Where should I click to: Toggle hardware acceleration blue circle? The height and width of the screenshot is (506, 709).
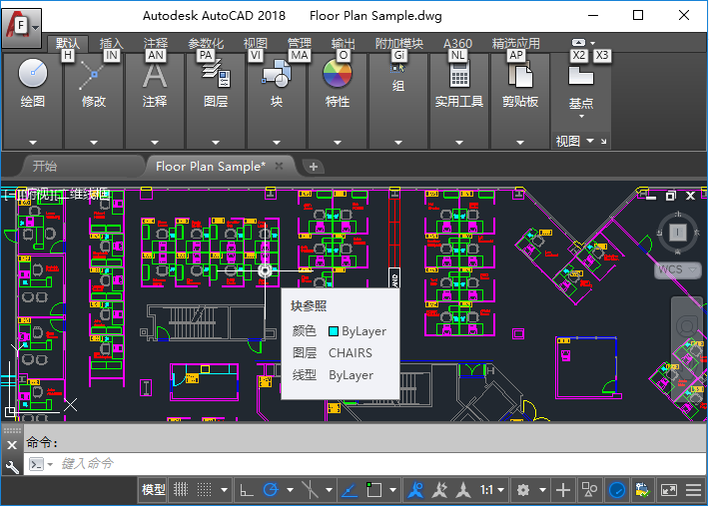click(617, 490)
